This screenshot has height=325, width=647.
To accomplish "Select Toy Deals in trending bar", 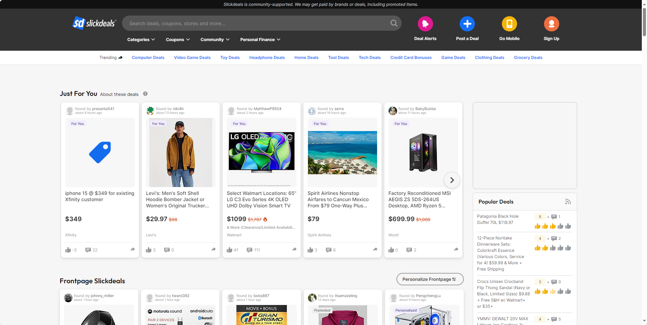I will tap(230, 58).
